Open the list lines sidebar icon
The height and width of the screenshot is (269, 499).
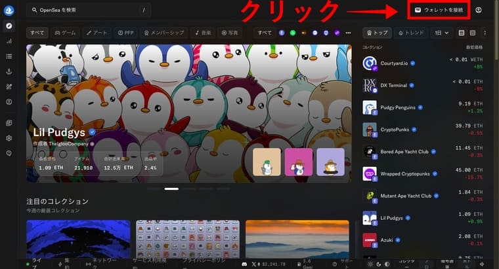[x=9, y=56]
